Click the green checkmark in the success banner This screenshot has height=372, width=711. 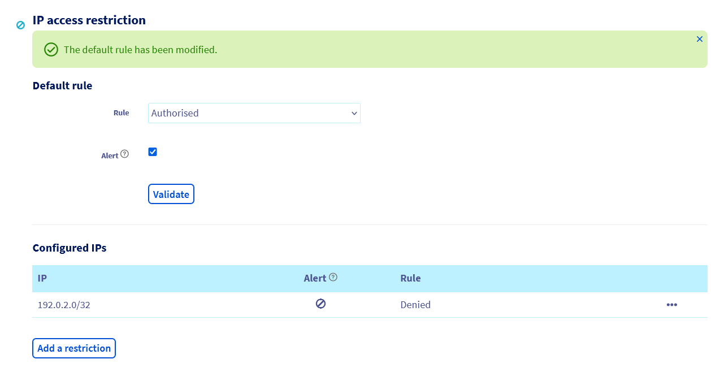(51, 50)
